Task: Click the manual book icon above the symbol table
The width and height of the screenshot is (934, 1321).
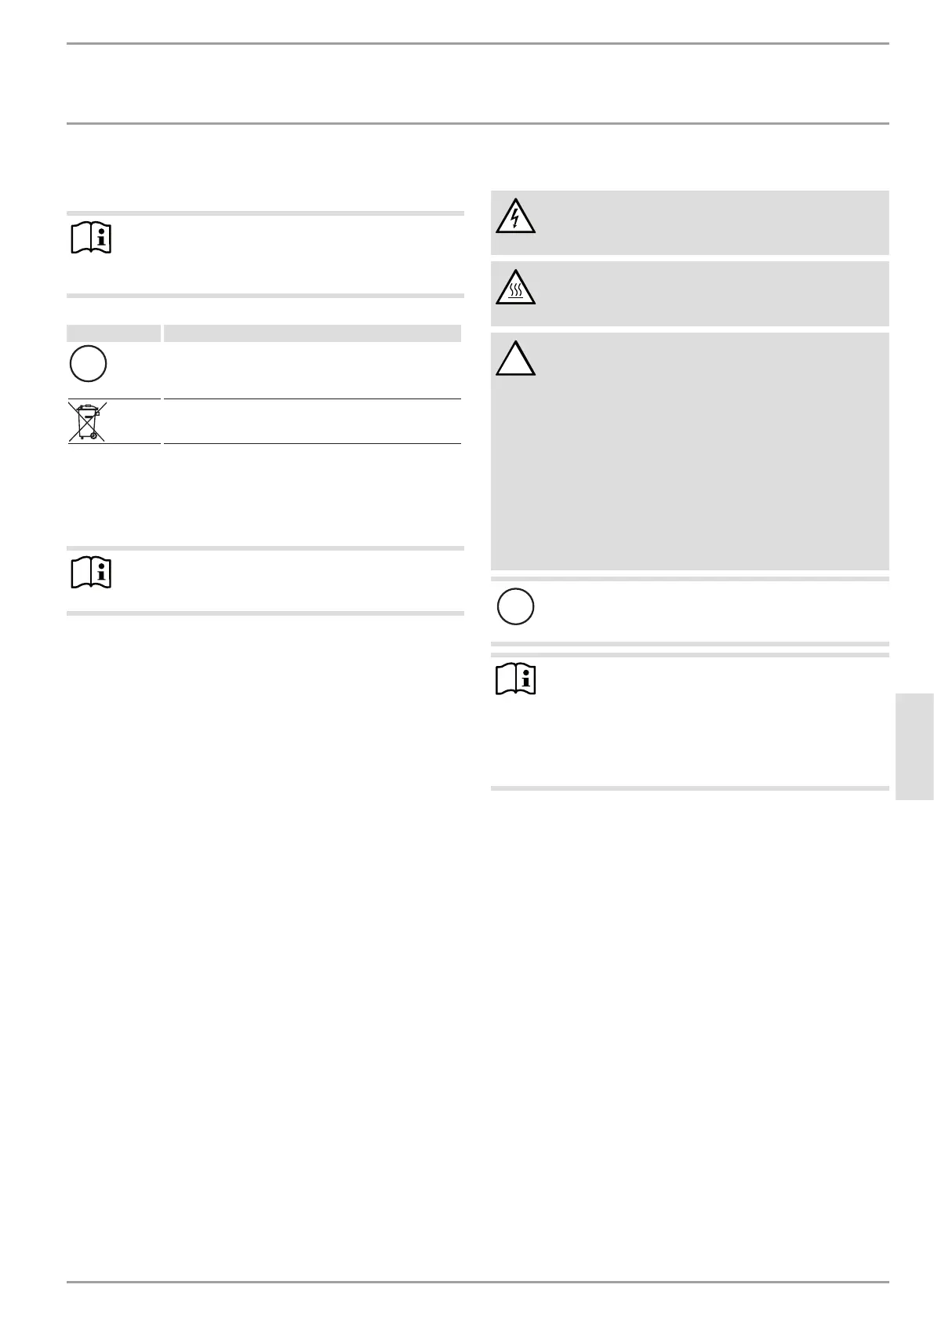Action: click(x=91, y=238)
